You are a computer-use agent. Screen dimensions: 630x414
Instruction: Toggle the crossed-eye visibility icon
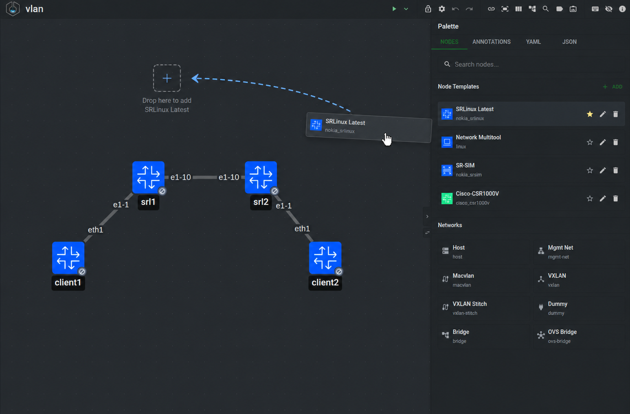tap(609, 9)
